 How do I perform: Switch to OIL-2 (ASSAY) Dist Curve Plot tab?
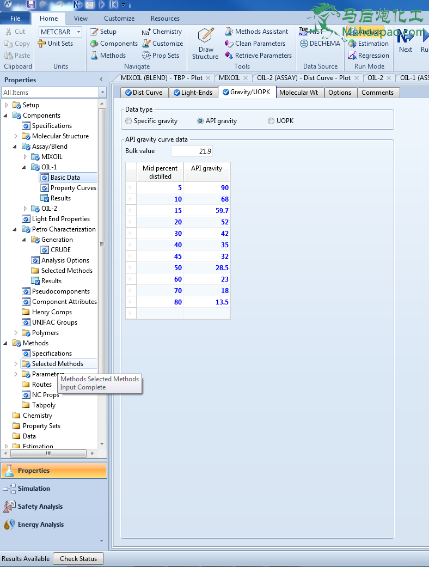pos(304,78)
